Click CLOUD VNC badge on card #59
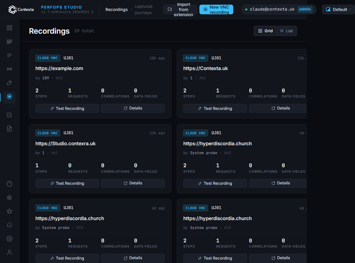 (x=48, y=208)
